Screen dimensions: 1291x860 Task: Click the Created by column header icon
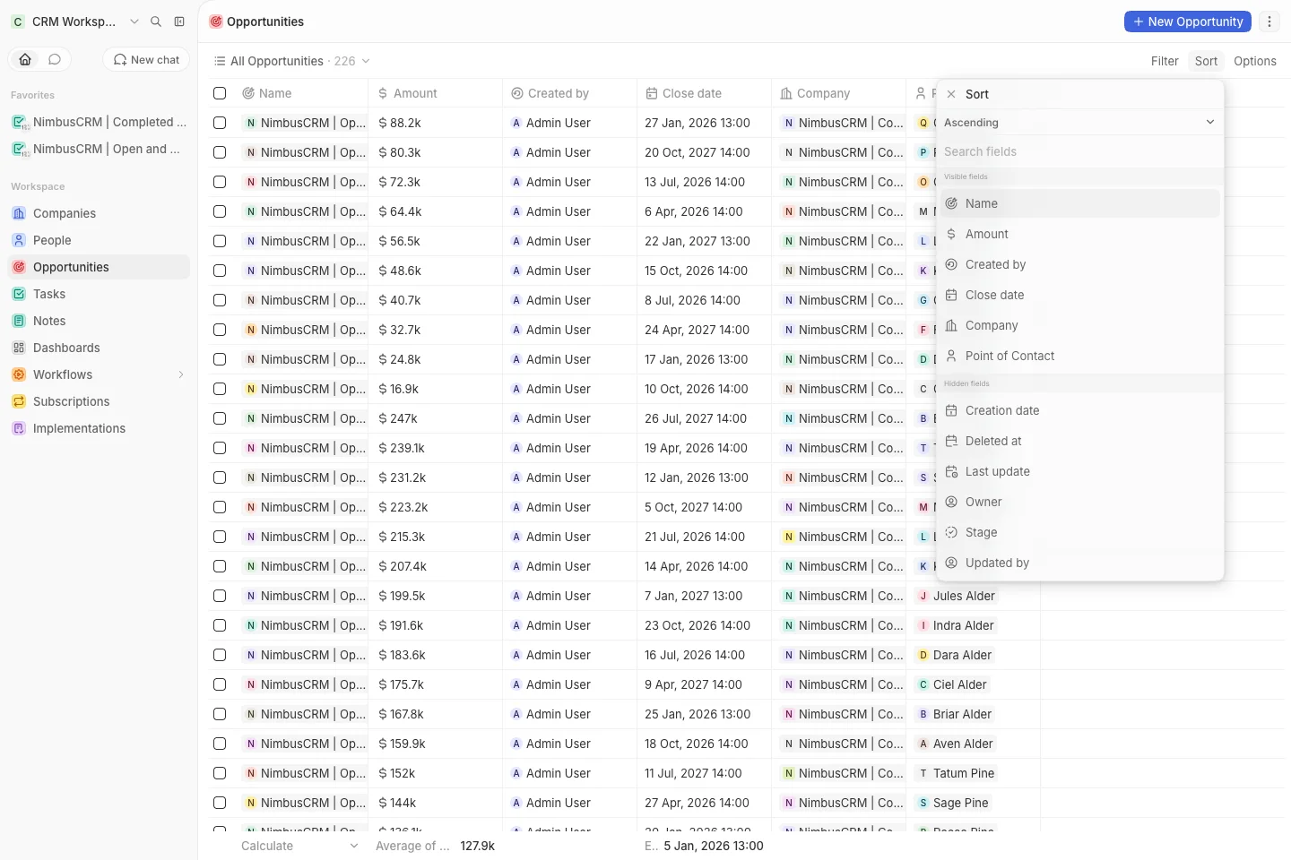point(517,93)
